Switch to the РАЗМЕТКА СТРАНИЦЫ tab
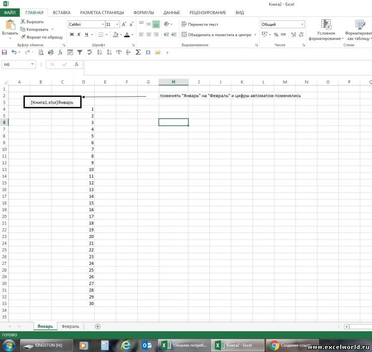The height and width of the screenshot is (352, 372). 102,12
